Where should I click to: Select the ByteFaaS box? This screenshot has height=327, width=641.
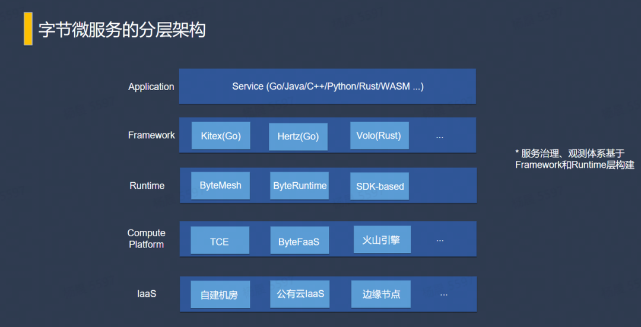coord(299,240)
